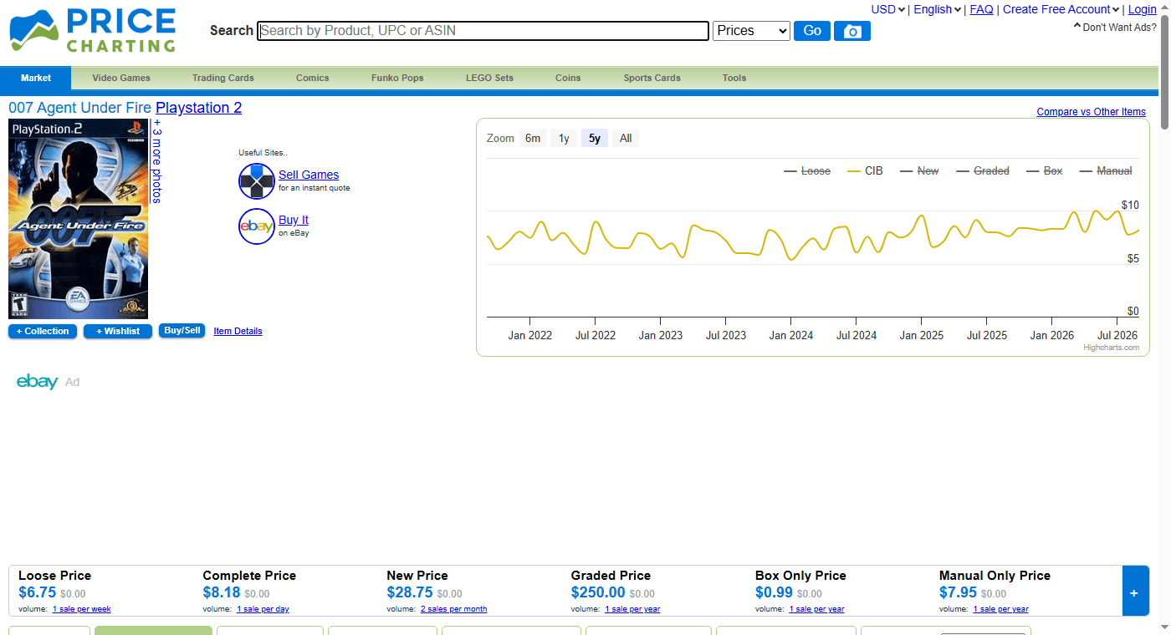
Task: Open the Sports Cards menu
Action: 652,78
